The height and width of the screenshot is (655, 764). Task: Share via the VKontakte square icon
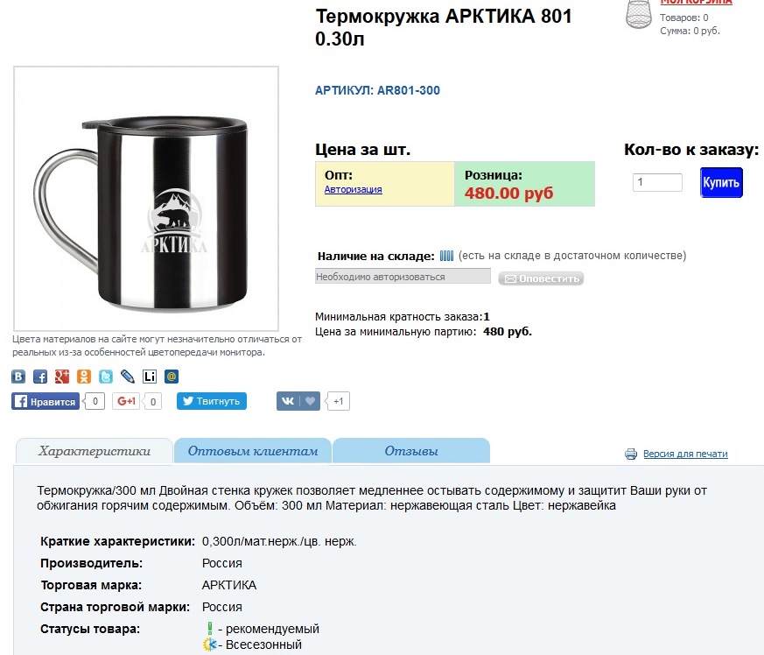point(18,377)
